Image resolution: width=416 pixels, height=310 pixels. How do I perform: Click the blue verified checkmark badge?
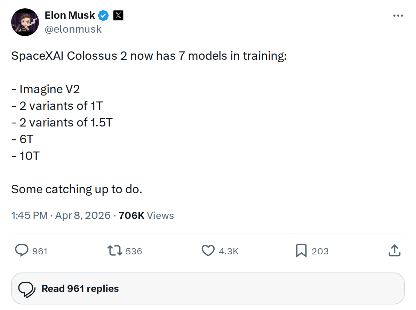[x=102, y=15]
